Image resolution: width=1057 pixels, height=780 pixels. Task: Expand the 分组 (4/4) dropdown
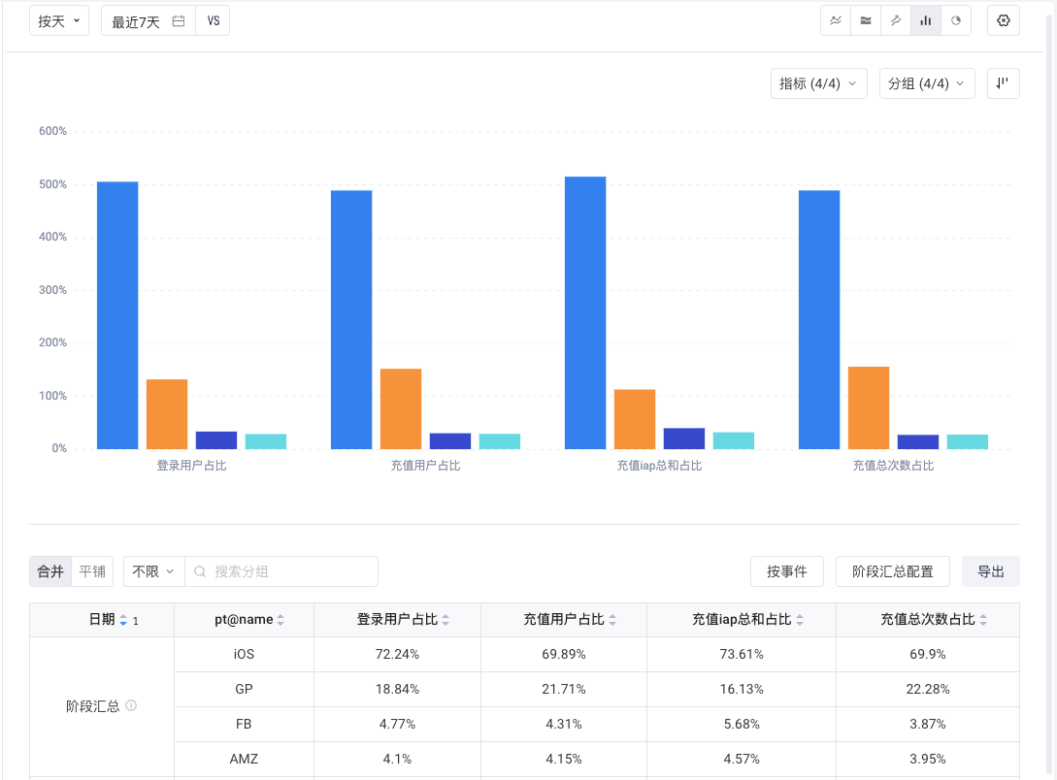(x=926, y=83)
